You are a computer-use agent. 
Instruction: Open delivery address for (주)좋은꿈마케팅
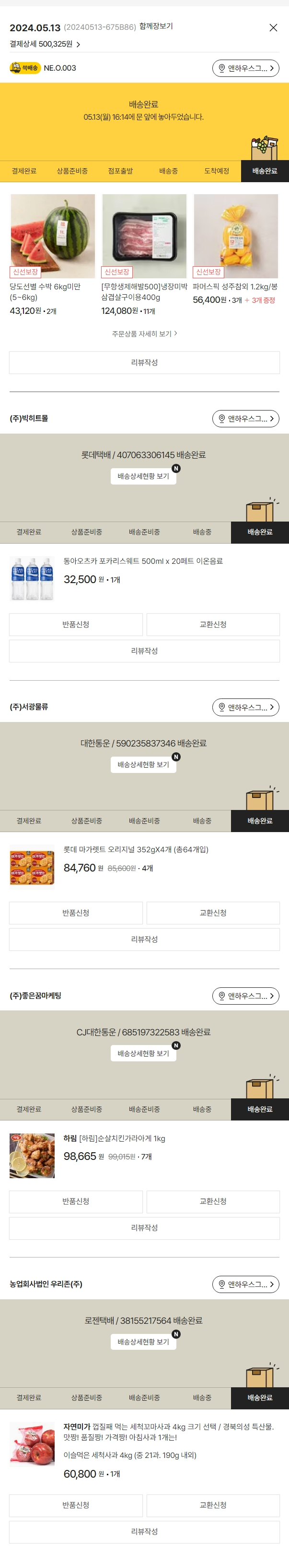point(246,996)
